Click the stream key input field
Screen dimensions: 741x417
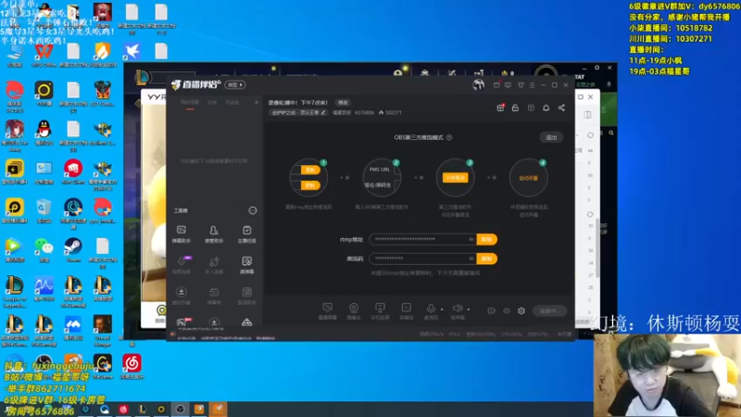tap(422, 259)
